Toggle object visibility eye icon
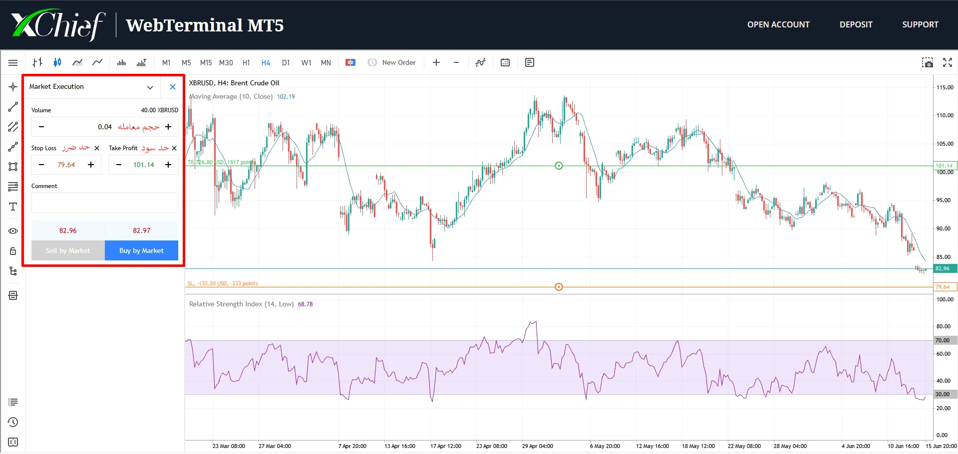 13,231
